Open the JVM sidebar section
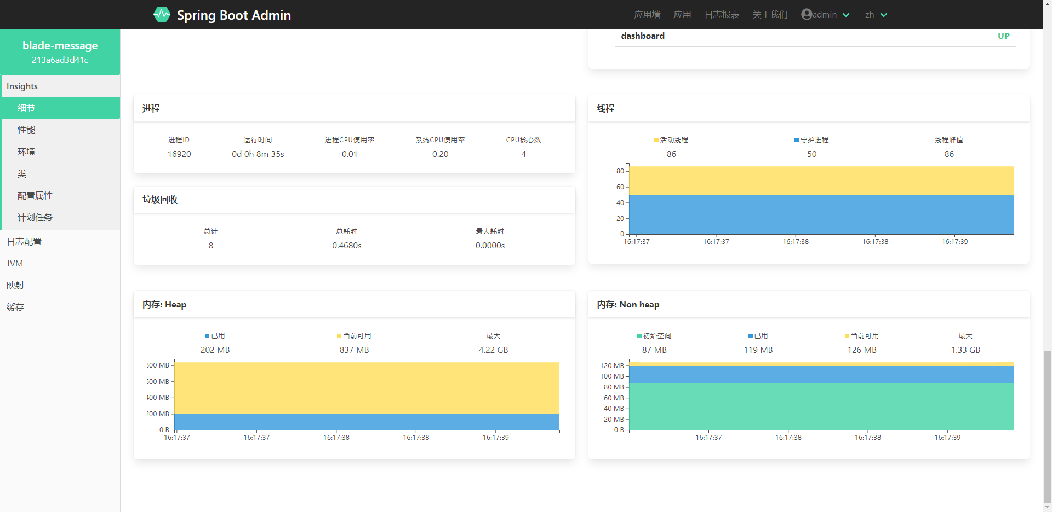 click(x=15, y=264)
